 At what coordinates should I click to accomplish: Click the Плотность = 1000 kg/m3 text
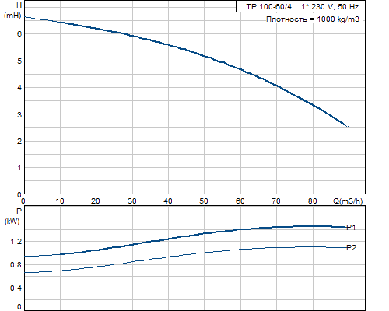(x=313, y=19)
